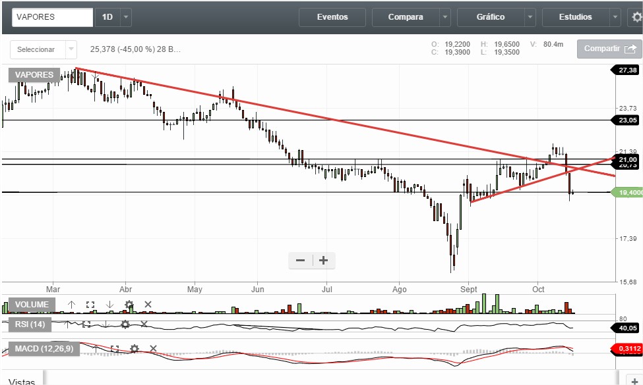Viewport: 643px width, 385px height.
Task: Click the Mar label on time axis
Action: tap(53, 290)
